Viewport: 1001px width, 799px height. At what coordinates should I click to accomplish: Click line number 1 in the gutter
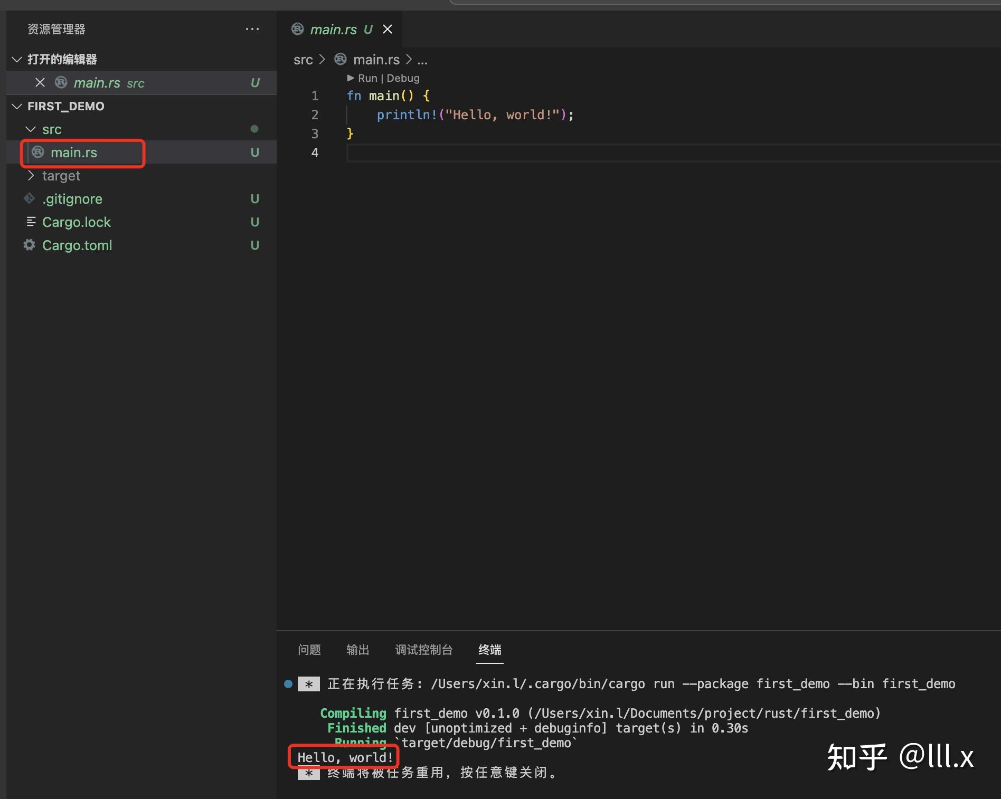point(315,96)
